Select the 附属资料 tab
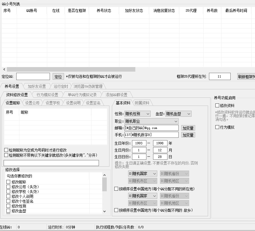Viewport: 255px width, 231px height. (142, 103)
